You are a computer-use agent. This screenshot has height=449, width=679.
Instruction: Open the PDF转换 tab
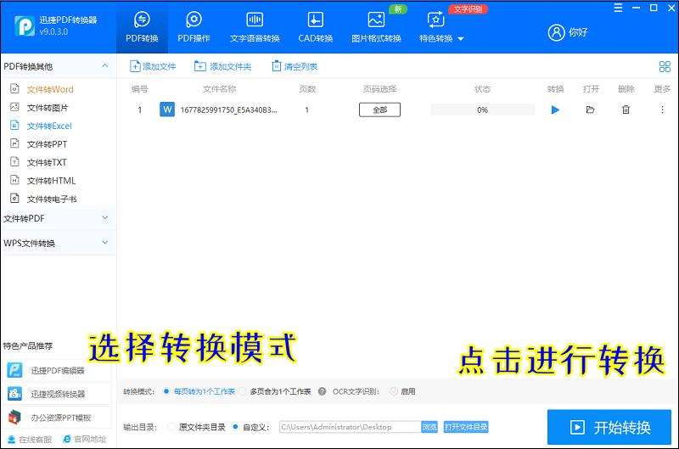tap(142, 27)
